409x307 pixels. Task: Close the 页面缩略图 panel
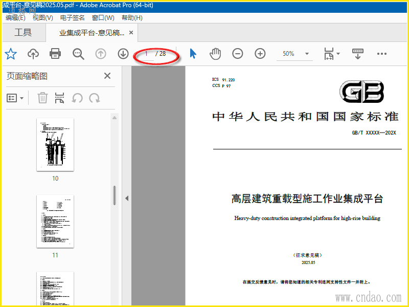(107, 76)
